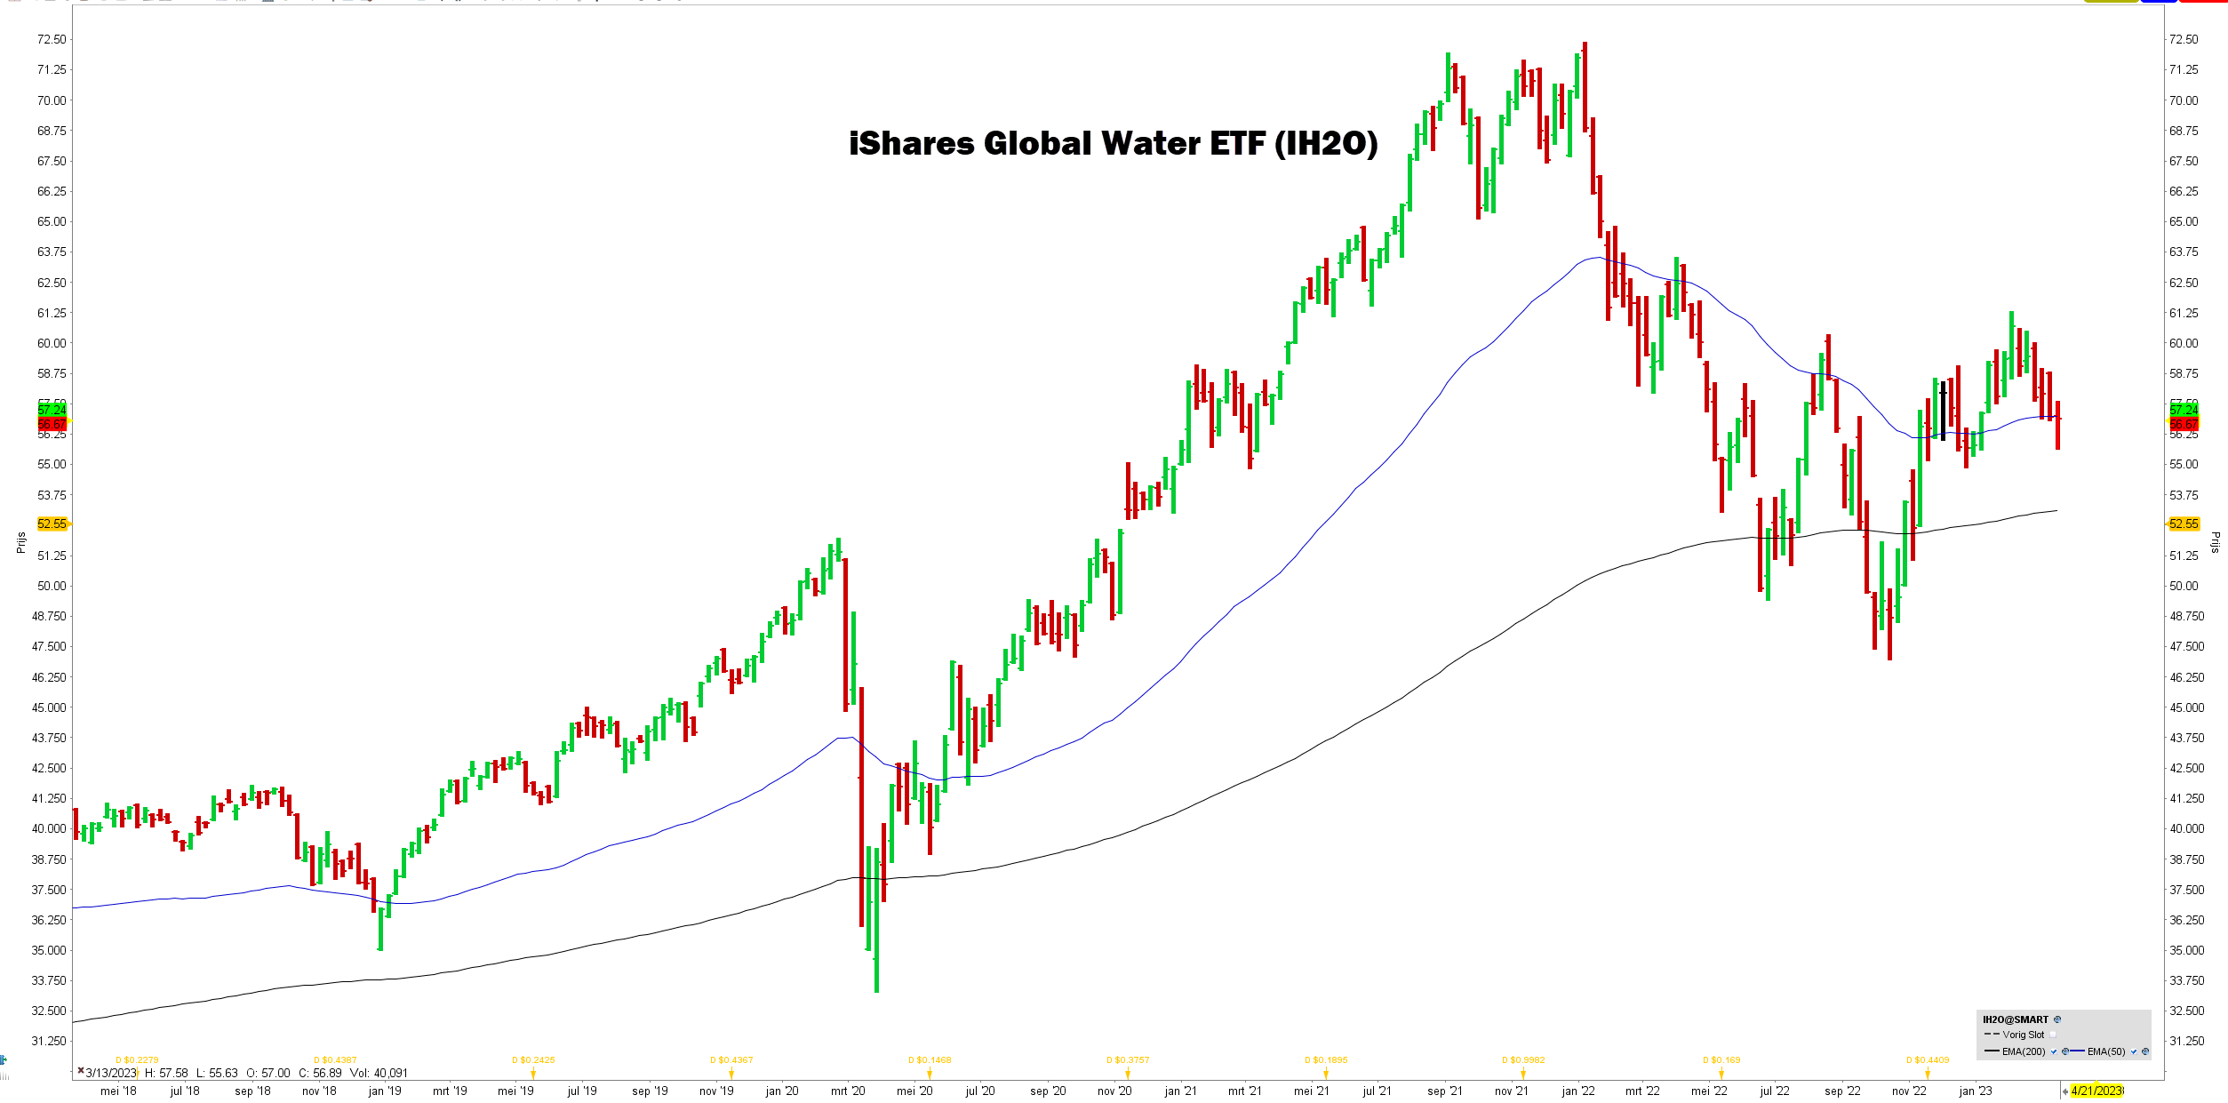Select the D $0.4409 dividend marker
Image resolution: width=2228 pixels, height=1103 pixels.
pos(1928,1060)
